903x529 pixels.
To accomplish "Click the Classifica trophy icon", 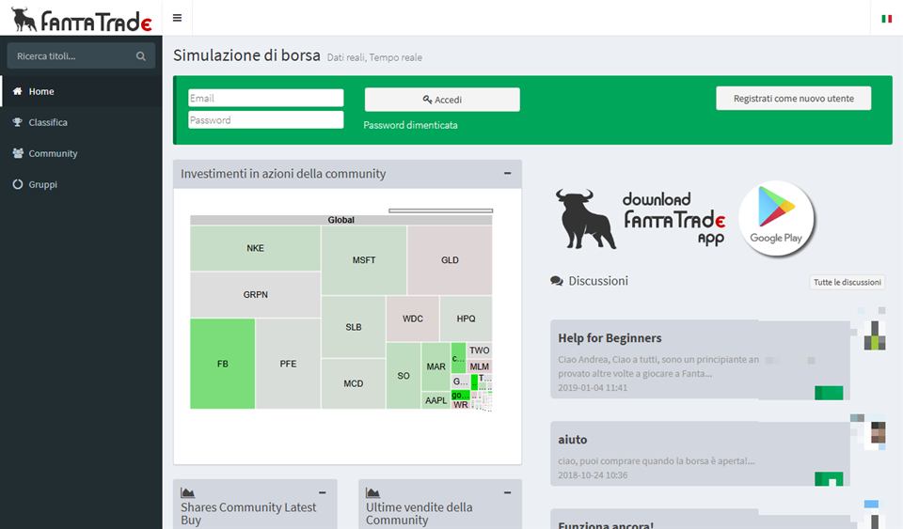I will click(17, 122).
